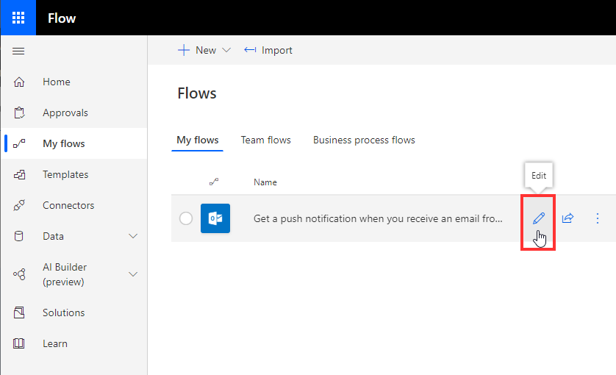Click the AI Builder (preview) label
Image resolution: width=616 pixels, height=375 pixels.
click(x=65, y=274)
